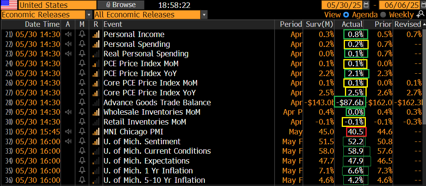
Task: Click the United States country input field
Action: [x=57, y=5]
